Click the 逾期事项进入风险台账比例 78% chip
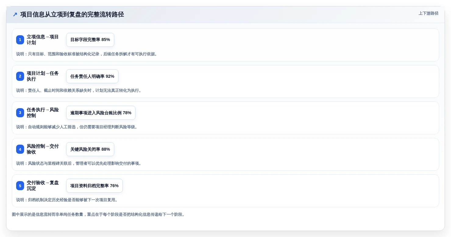Screen dimensions: 451x237 pos(101,113)
